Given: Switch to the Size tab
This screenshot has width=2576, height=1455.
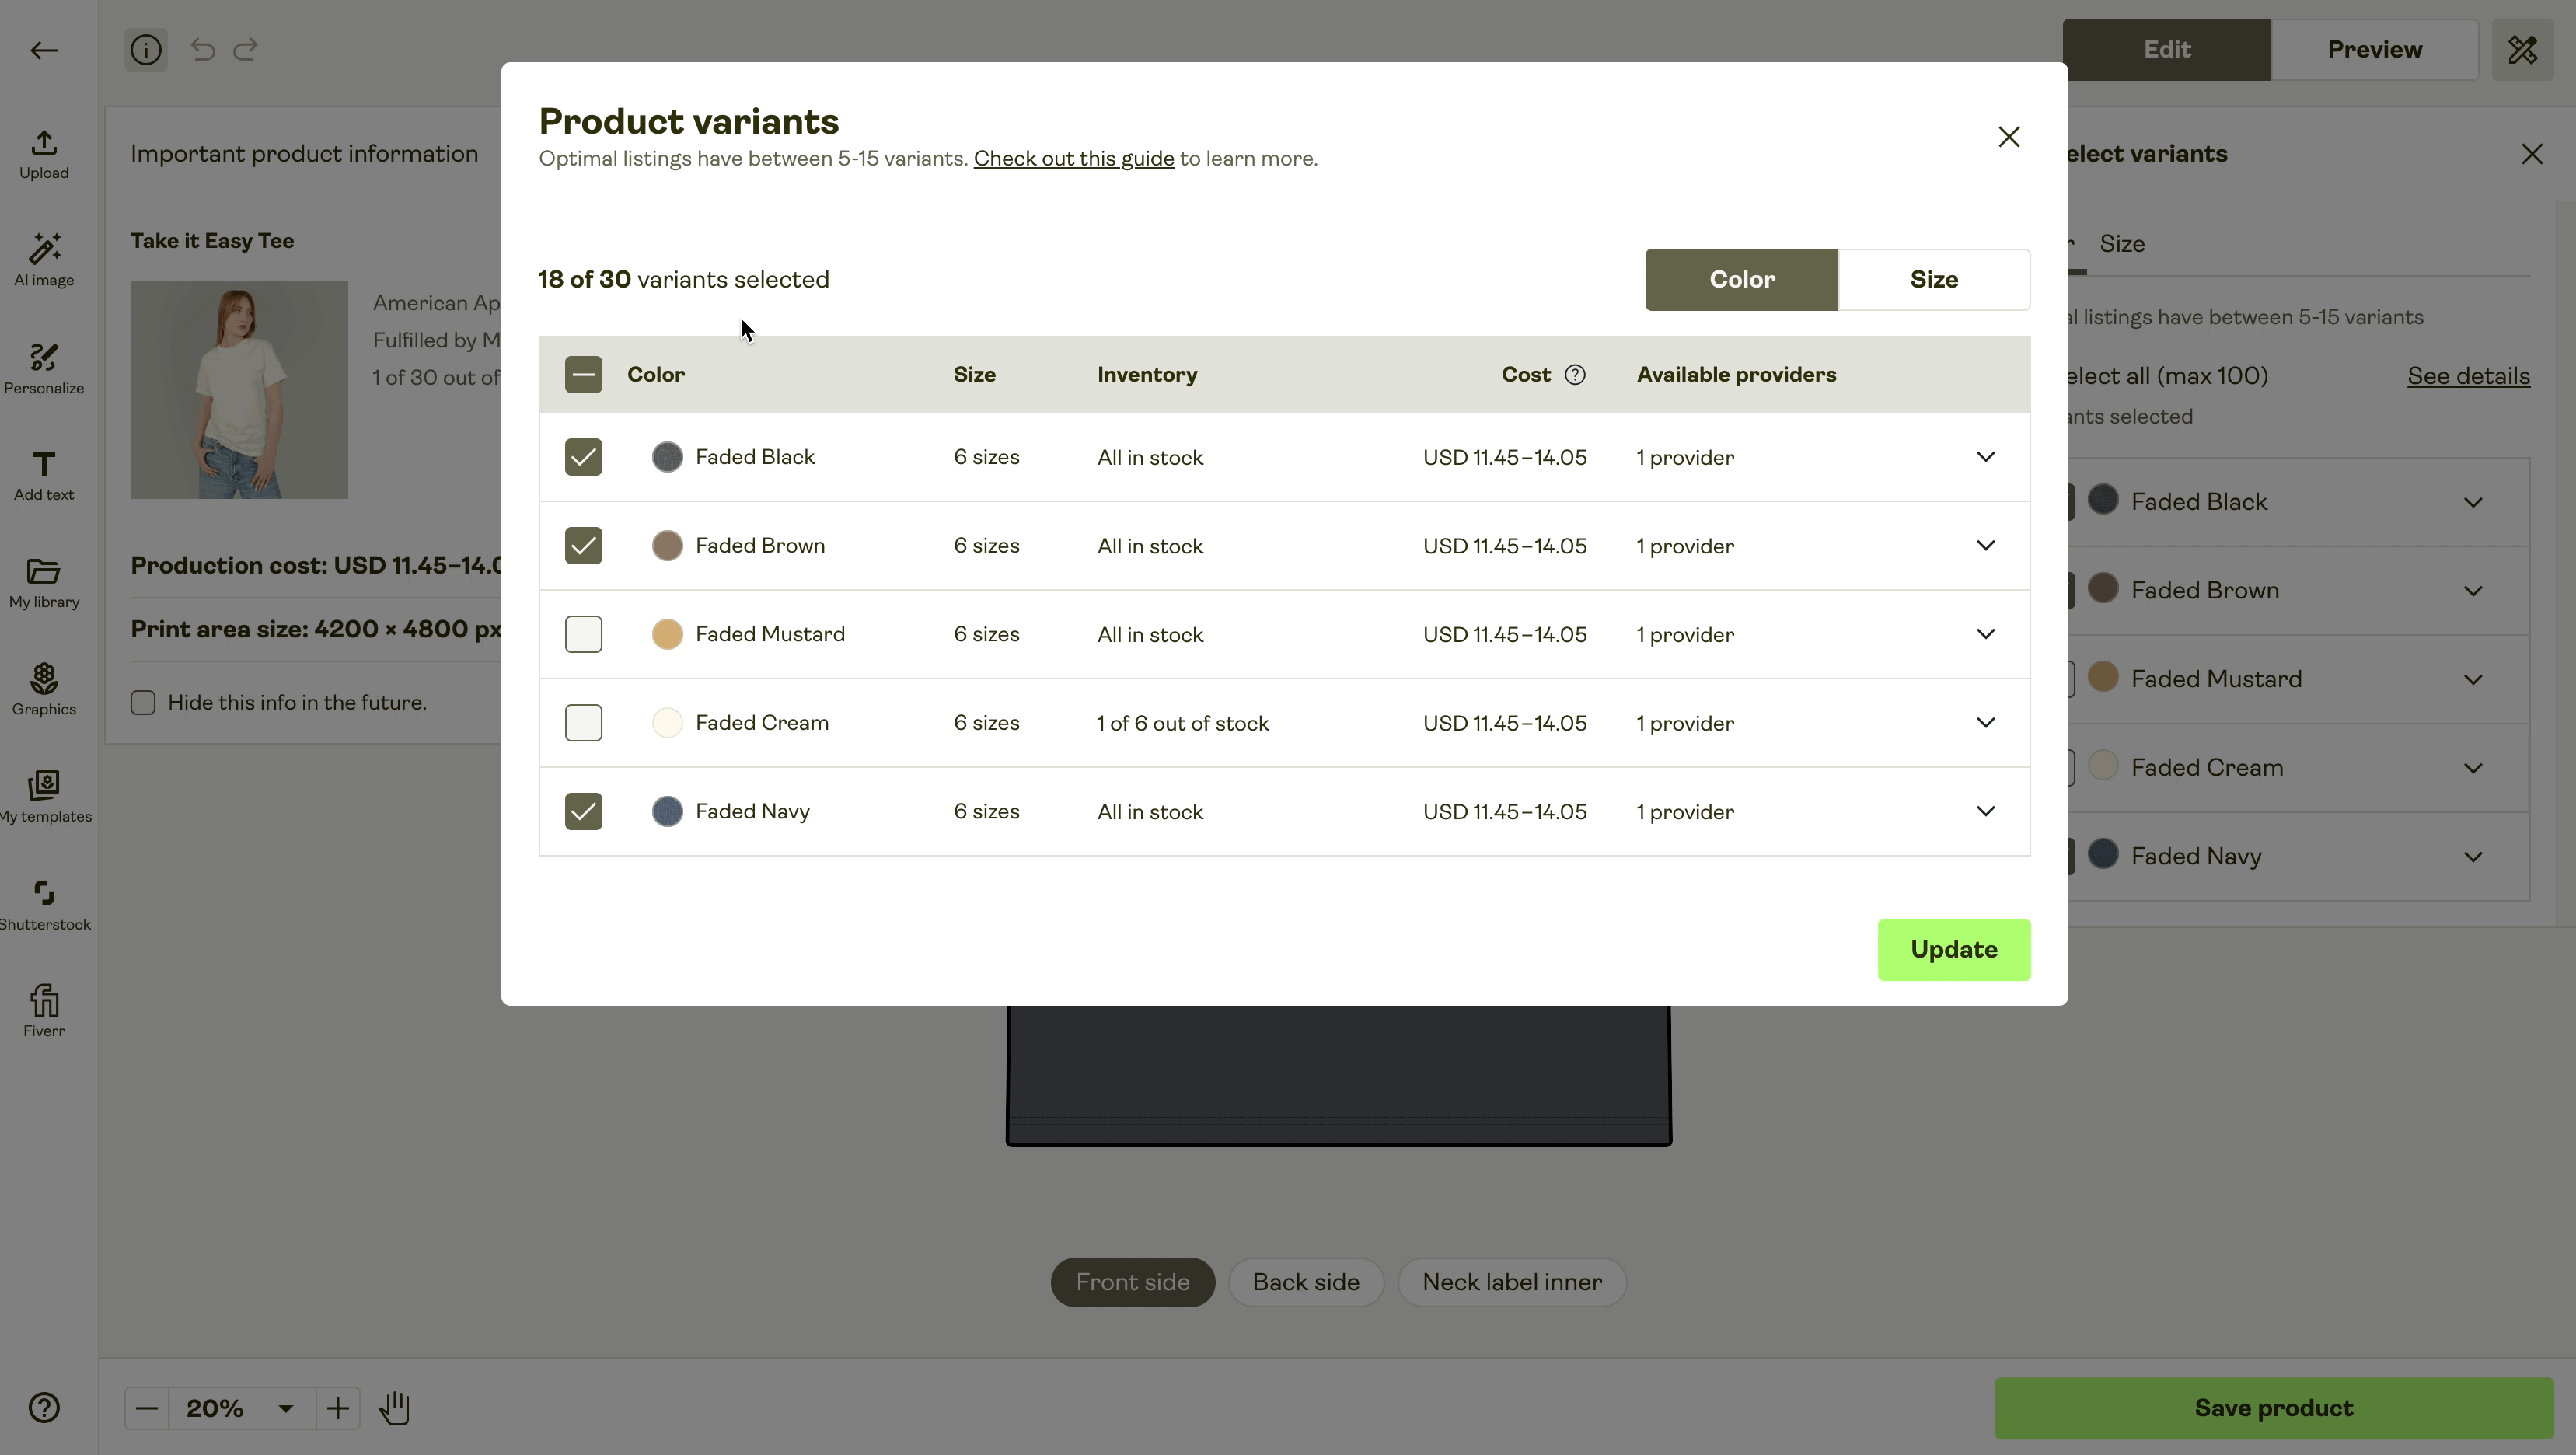Looking at the screenshot, I should [1933, 280].
